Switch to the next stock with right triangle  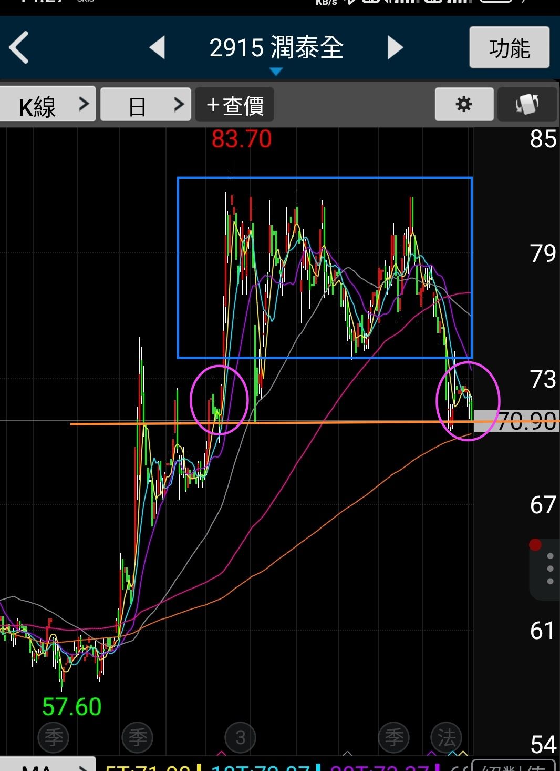click(395, 47)
